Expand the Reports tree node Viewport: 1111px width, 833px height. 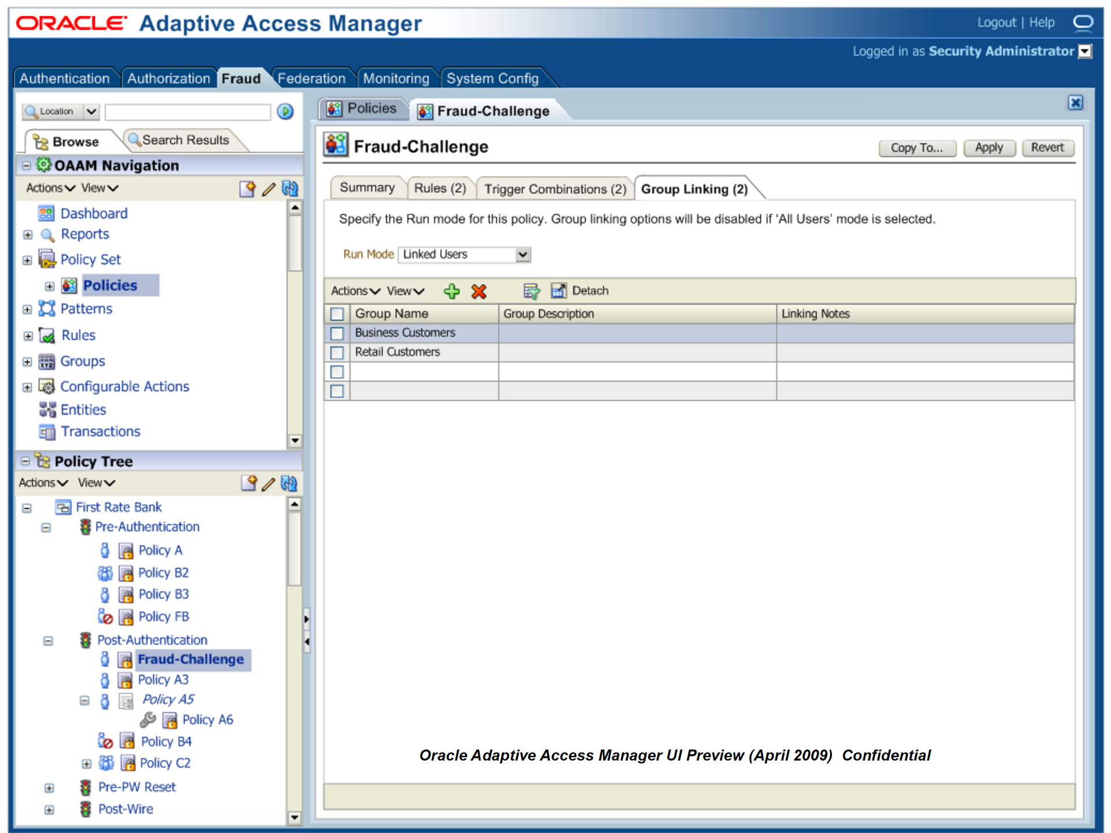[x=27, y=234]
